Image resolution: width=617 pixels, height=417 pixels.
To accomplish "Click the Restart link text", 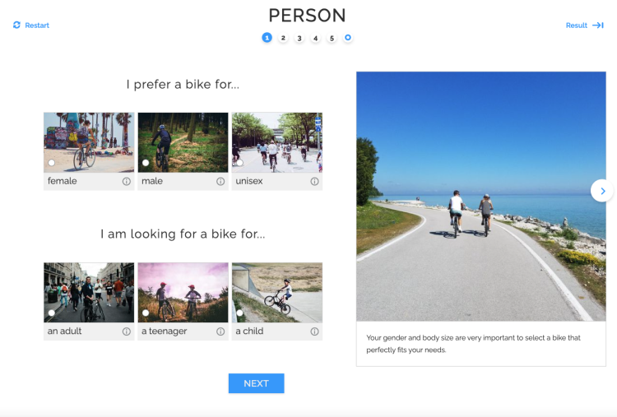I will pyautogui.click(x=37, y=25).
